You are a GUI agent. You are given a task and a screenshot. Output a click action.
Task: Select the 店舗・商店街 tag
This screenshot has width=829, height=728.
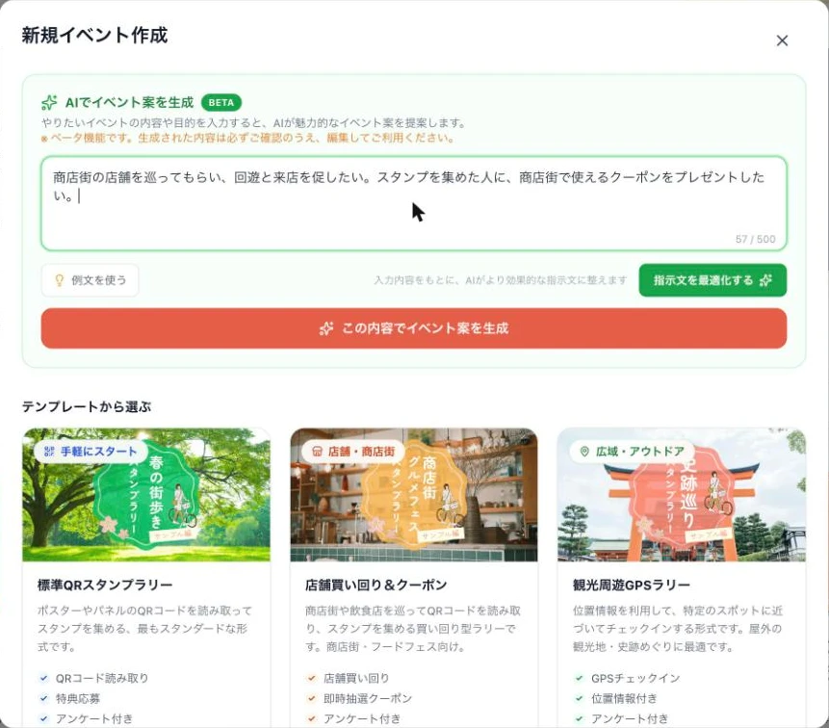353,452
